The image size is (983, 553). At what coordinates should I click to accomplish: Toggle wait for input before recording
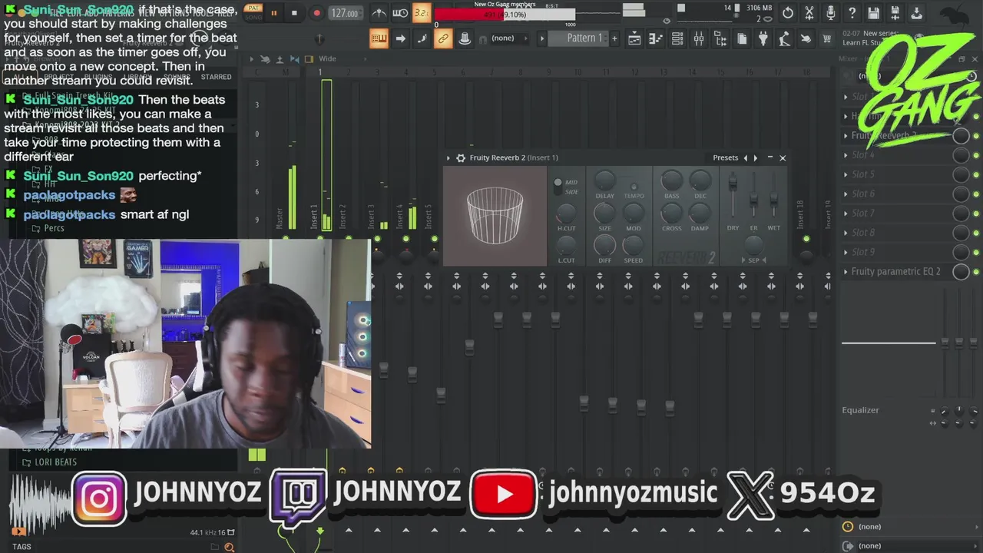[400, 13]
